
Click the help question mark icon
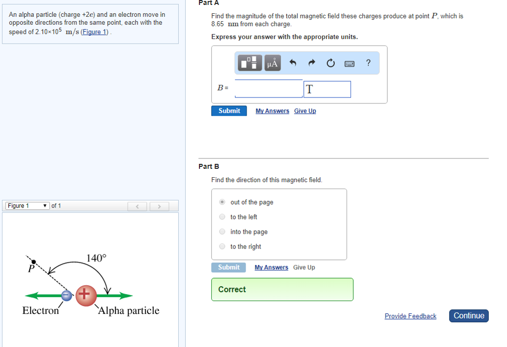[367, 63]
